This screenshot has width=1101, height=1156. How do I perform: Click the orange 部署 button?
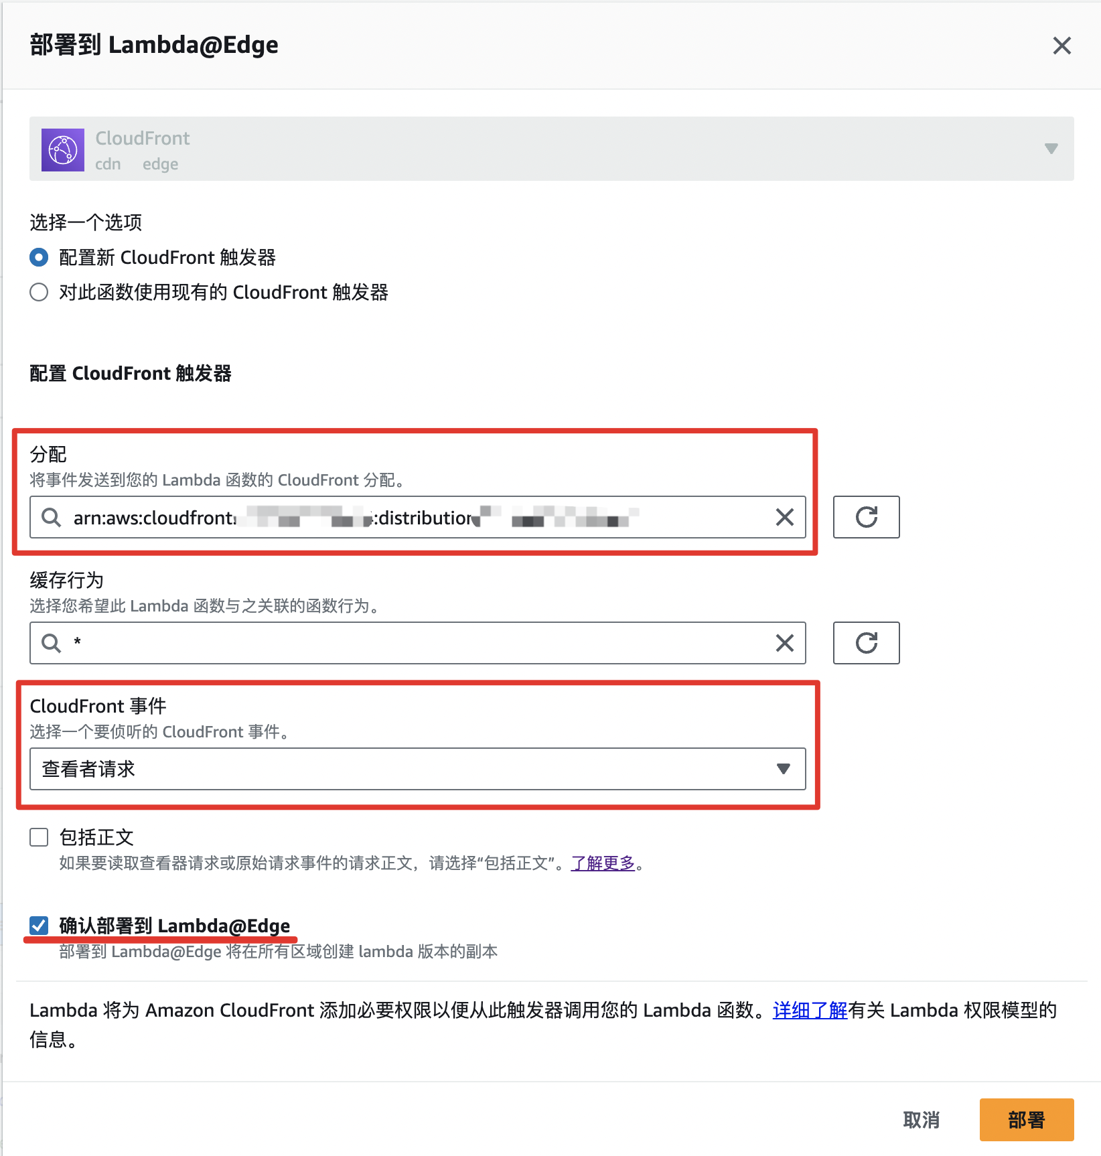[x=1027, y=1120]
